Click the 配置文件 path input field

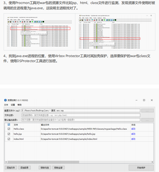point(81,110)
